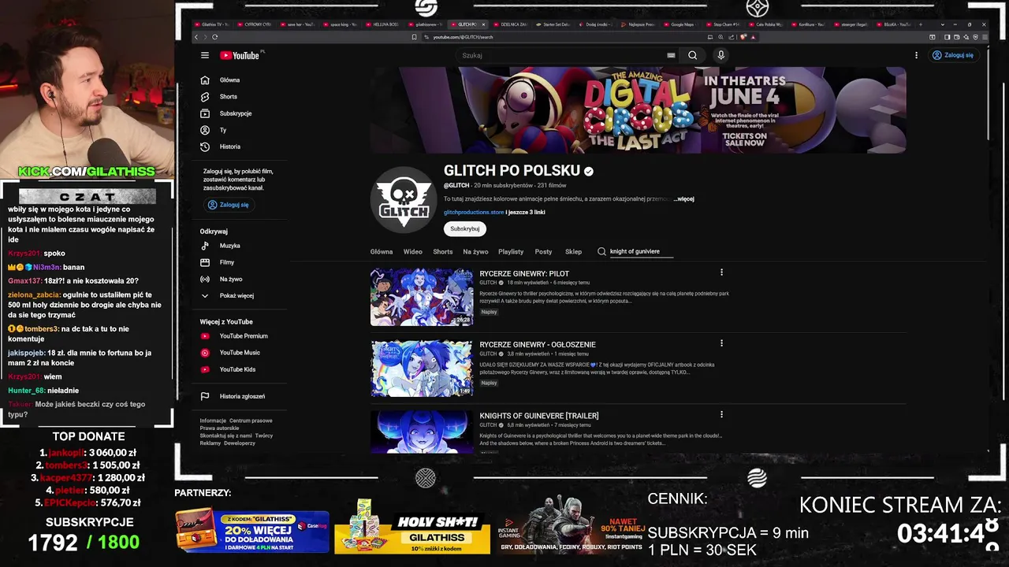This screenshot has height=567, width=1009.
Task: Open YouTube Music in sidebar
Action: click(240, 353)
